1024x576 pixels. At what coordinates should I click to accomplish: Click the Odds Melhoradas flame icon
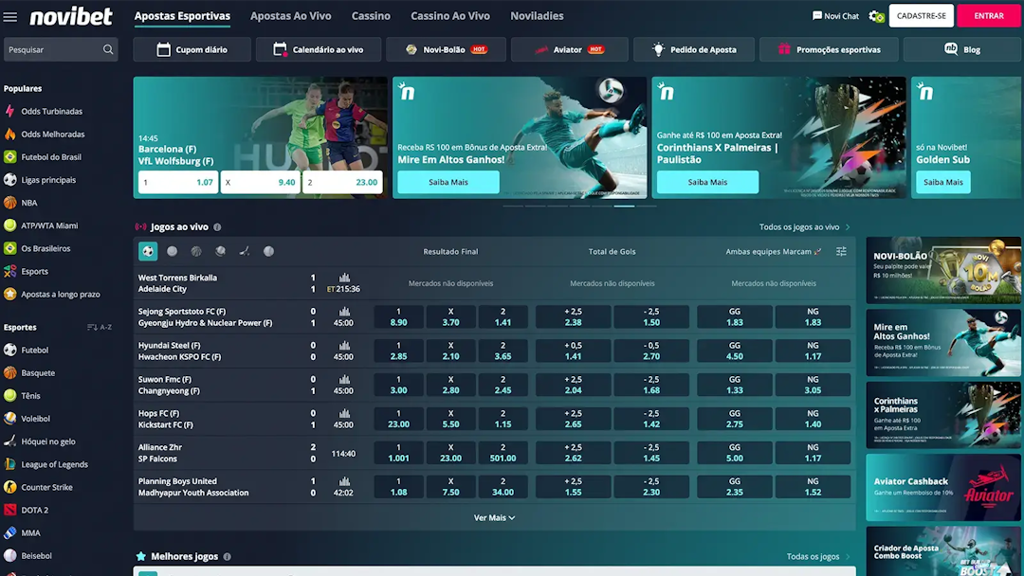tap(9, 135)
